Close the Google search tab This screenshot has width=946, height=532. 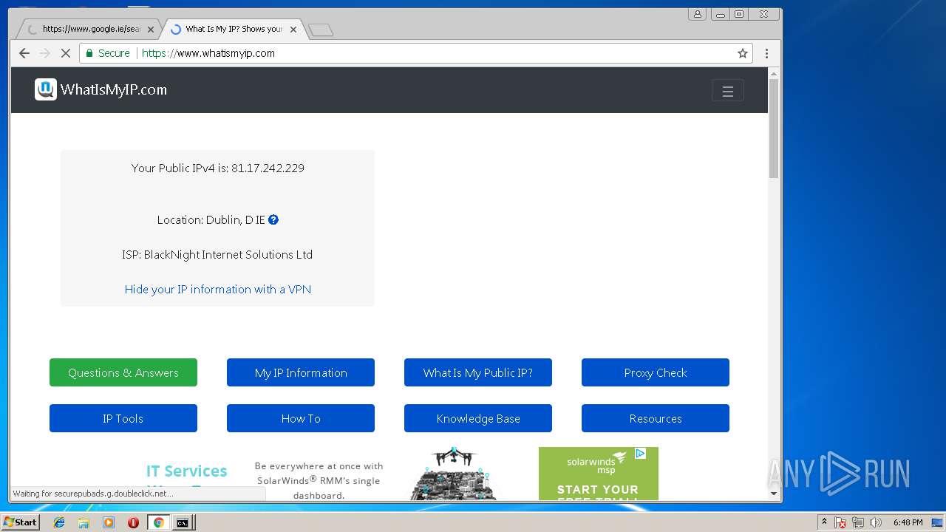151,30
